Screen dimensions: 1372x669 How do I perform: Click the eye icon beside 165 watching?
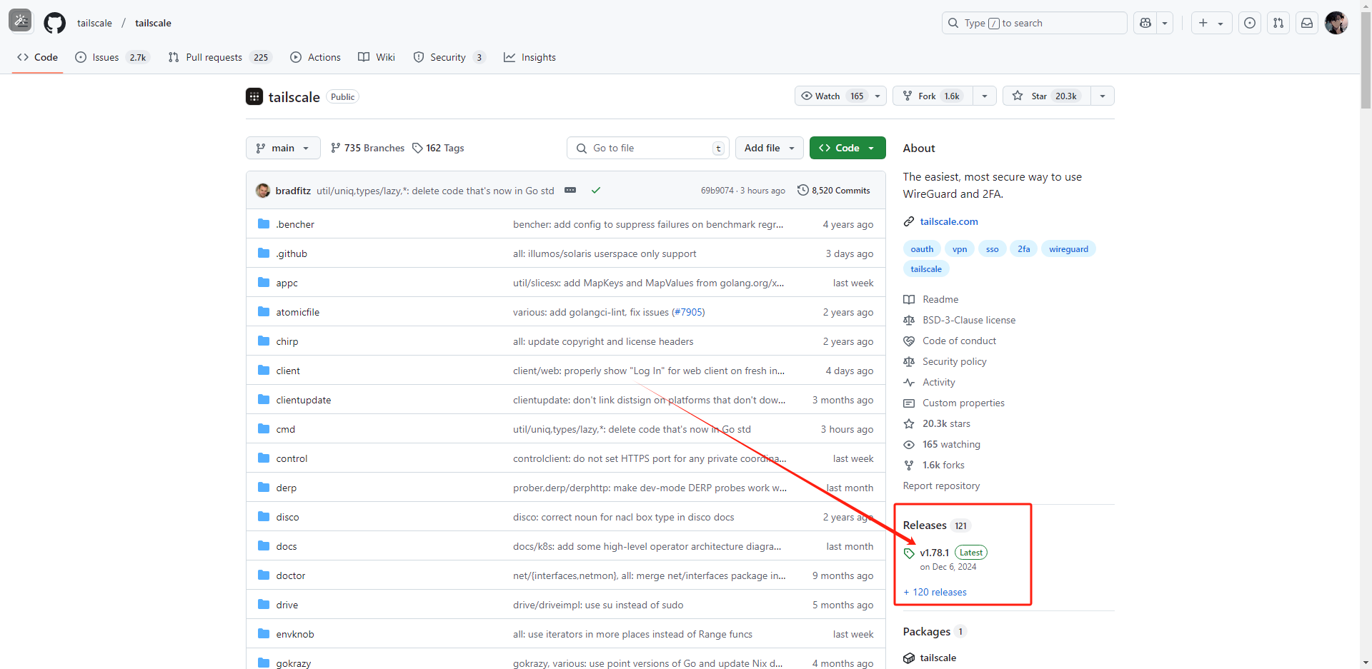coord(909,444)
